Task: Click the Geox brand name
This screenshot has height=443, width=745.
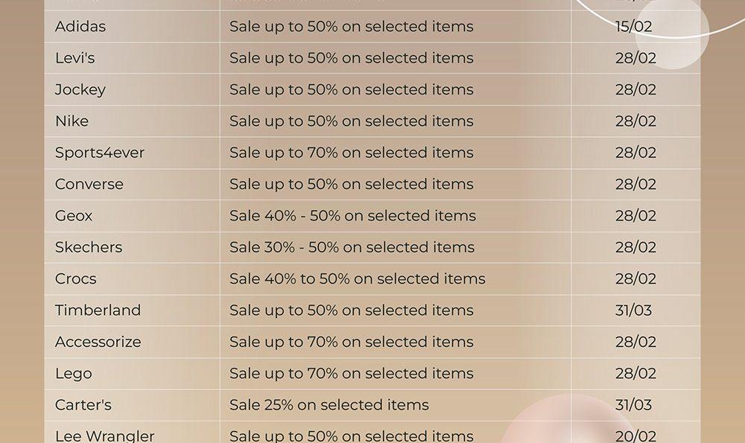Action: (x=74, y=216)
